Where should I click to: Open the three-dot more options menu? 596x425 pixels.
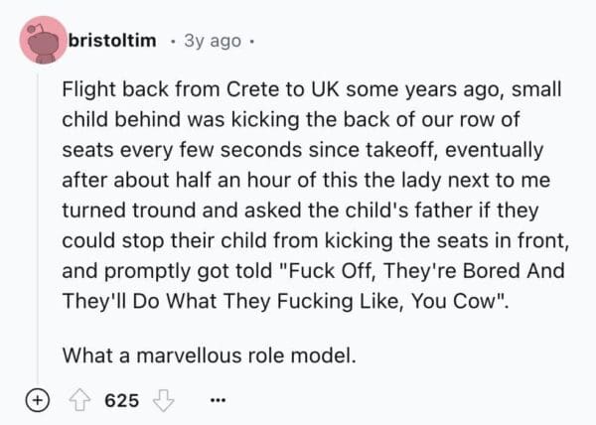pyautogui.click(x=219, y=403)
